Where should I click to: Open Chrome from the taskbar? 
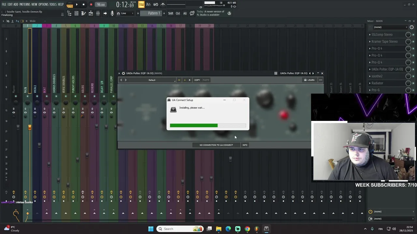coord(247,229)
